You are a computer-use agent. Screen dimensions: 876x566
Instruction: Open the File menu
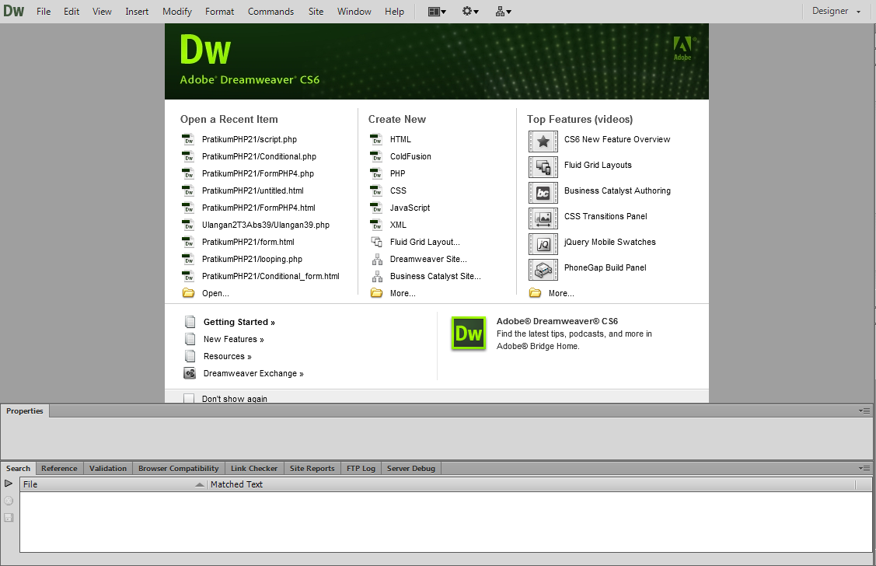coord(44,11)
